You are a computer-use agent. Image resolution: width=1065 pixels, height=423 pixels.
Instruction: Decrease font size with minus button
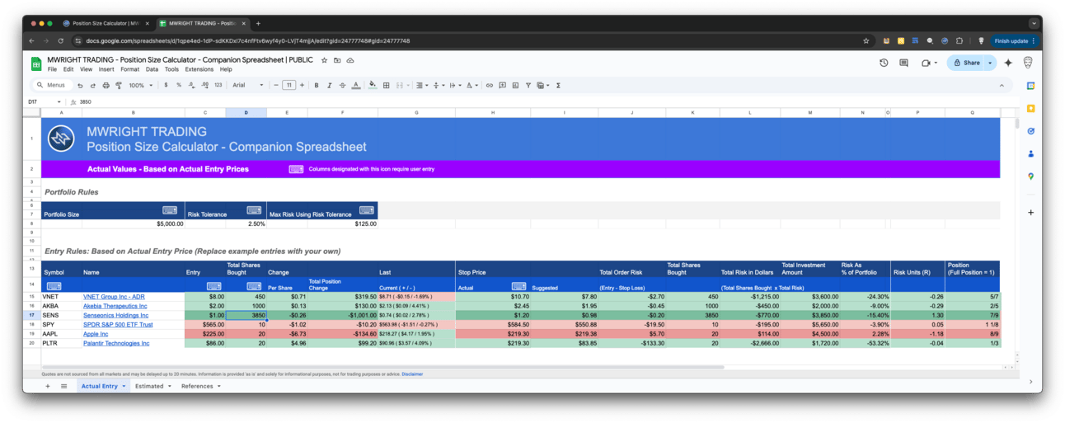[276, 85]
